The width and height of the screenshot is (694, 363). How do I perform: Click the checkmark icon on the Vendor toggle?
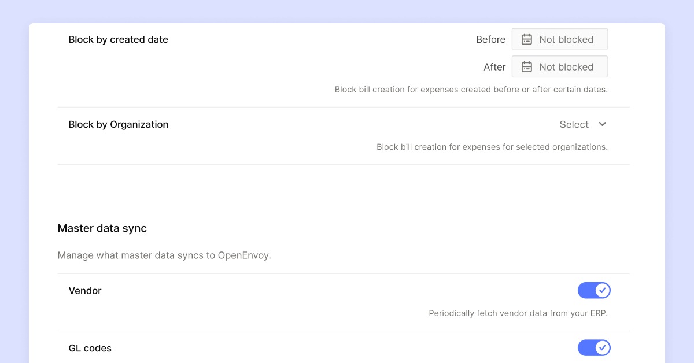pyautogui.click(x=602, y=290)
